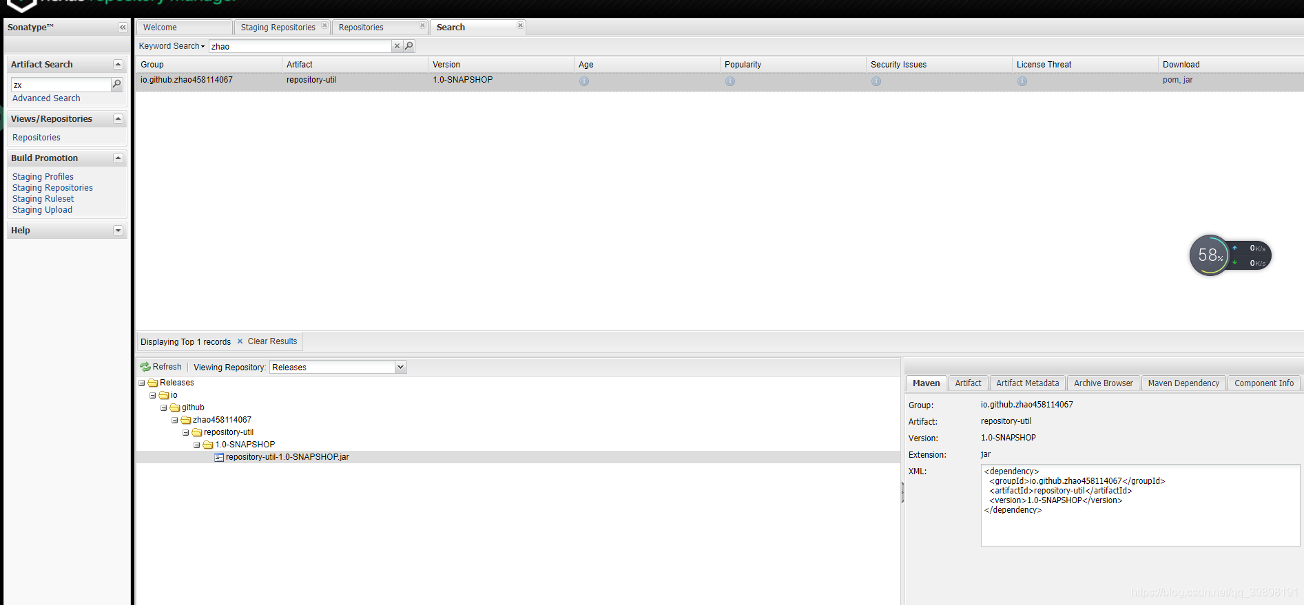Open the Maven Dependency tab
1304x605 pixels.
[1183, 383]
